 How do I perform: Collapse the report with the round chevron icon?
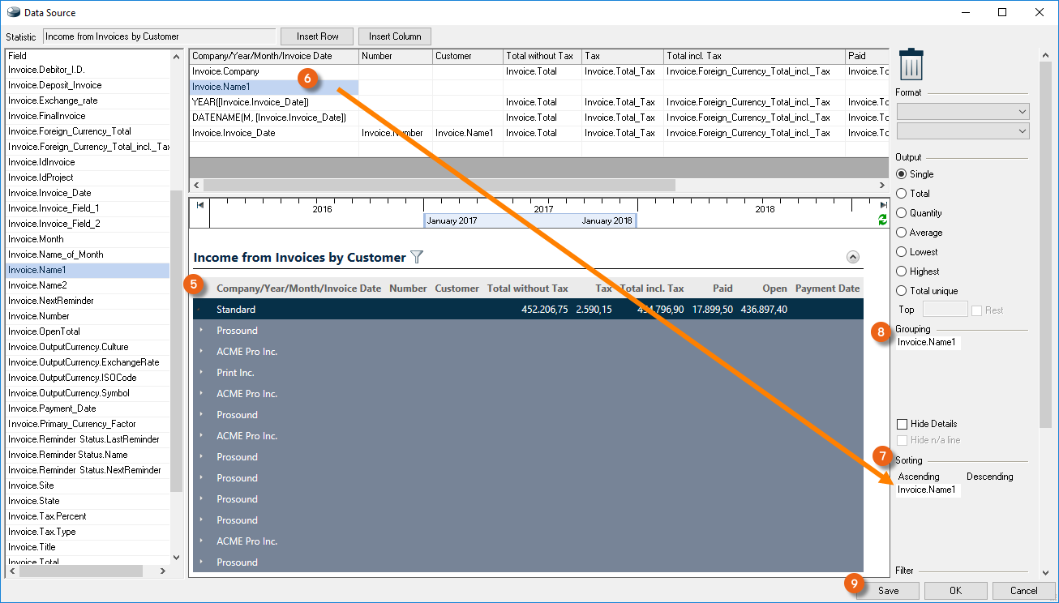click(852, 257)
